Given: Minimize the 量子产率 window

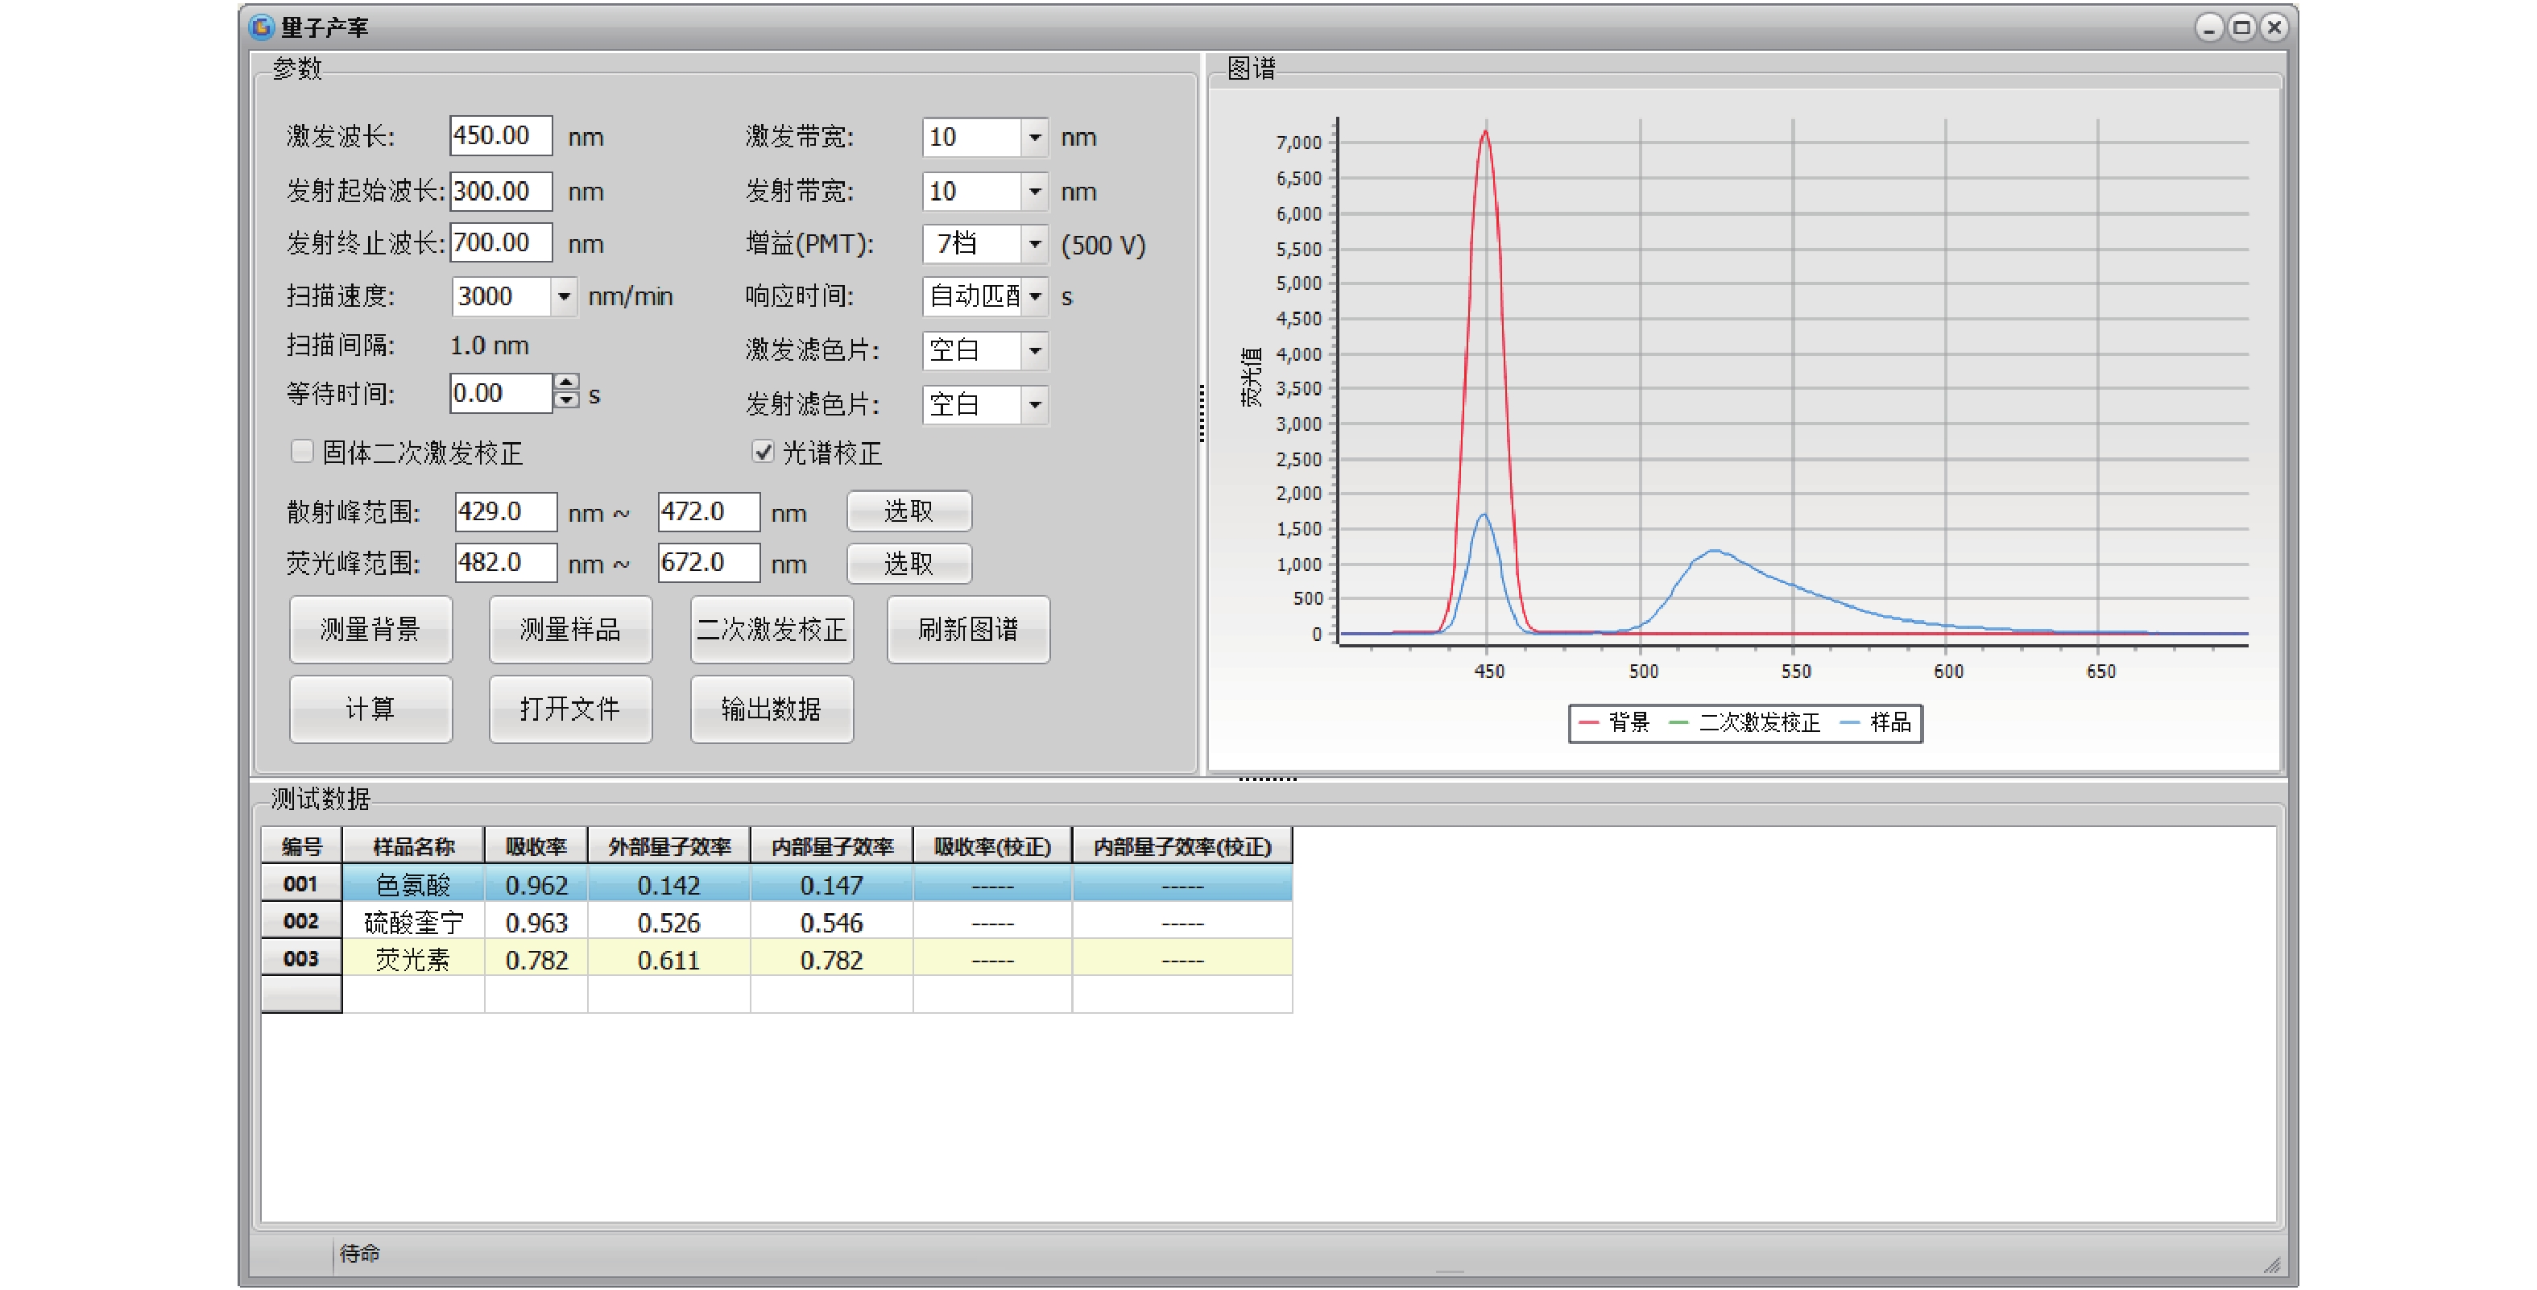Looking at the screenshot, I should pyautogui.click(x=2209, y=27).
